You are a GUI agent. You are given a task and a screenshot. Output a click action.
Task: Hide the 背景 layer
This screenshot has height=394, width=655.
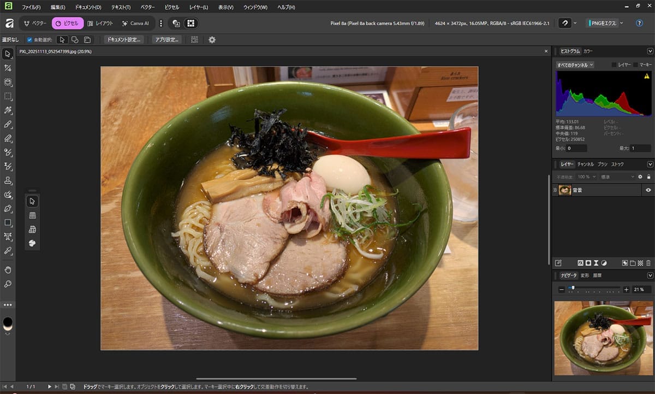[647, 190]
